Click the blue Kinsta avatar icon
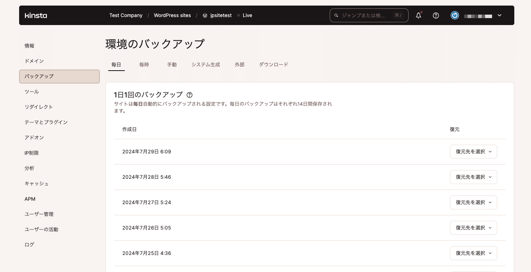Image resolution: width=531 pixels, height=272 pixels. point(455,15)
